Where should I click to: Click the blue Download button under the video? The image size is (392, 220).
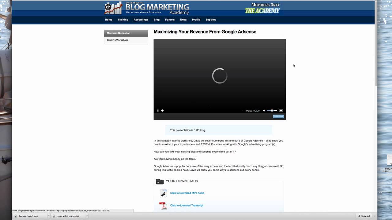click(x=278, y=116)
